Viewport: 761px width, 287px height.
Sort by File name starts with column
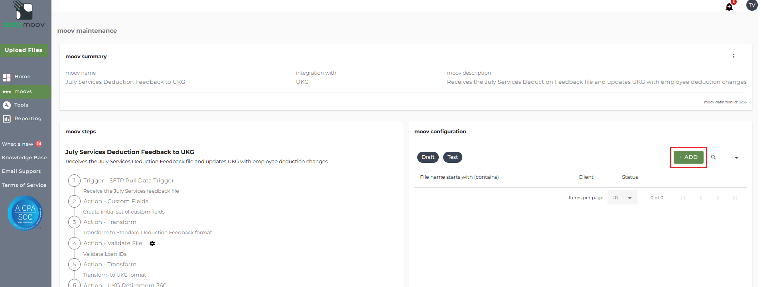(459, 177)
